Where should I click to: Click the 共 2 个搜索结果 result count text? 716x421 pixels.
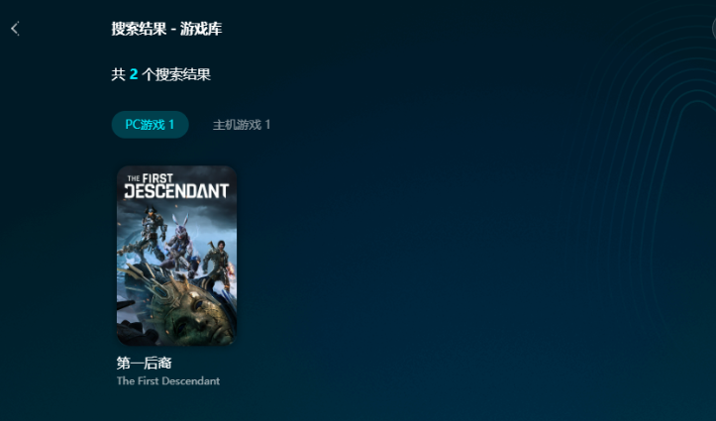point(160,74)
